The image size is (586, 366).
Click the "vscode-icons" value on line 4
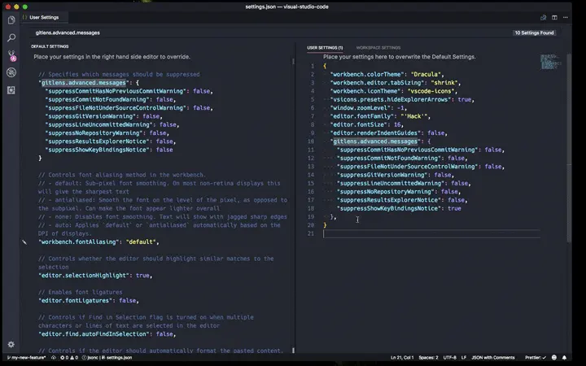tap(431, 91)
